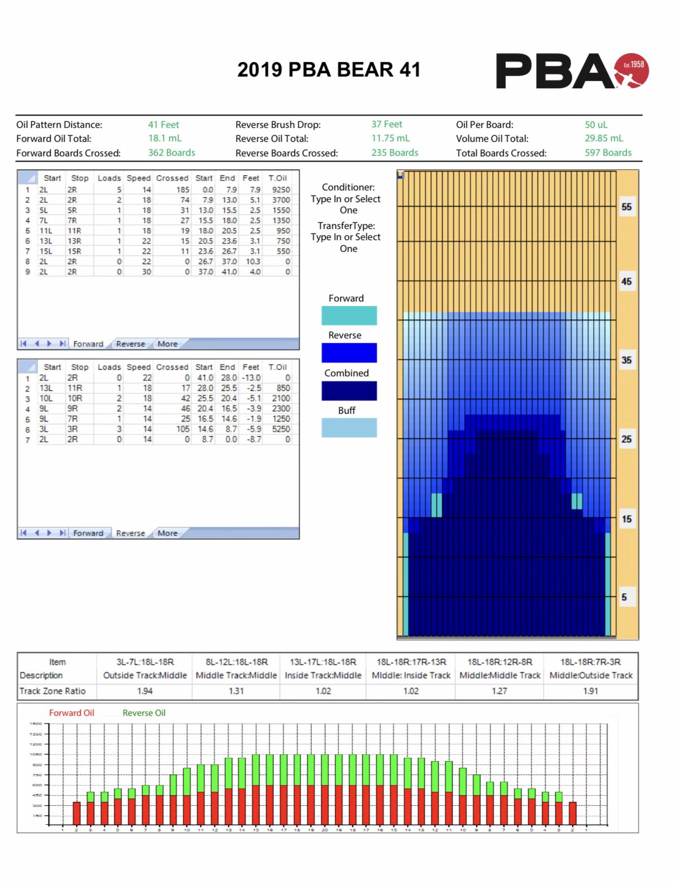
Task: Click row 9 header in upper table
Action: [x=27, y=272]
